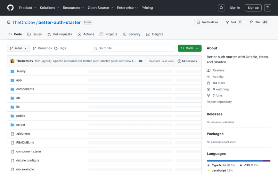Open the appearance settings icon beside Sign up

(x=268, y=8)
